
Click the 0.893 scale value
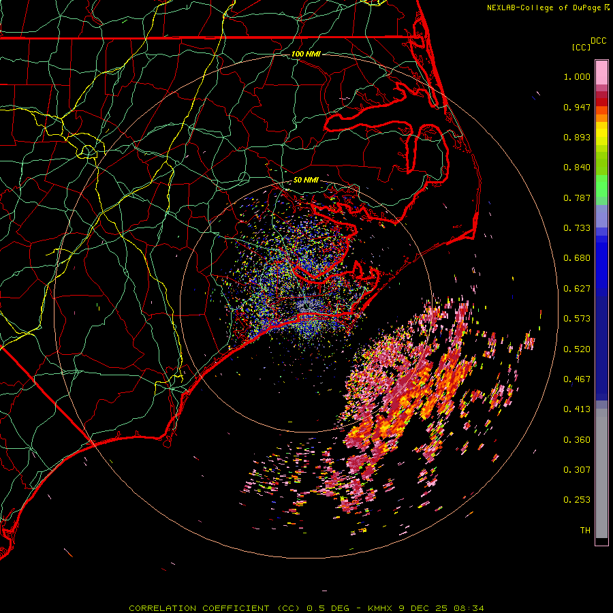pos(577,137)
